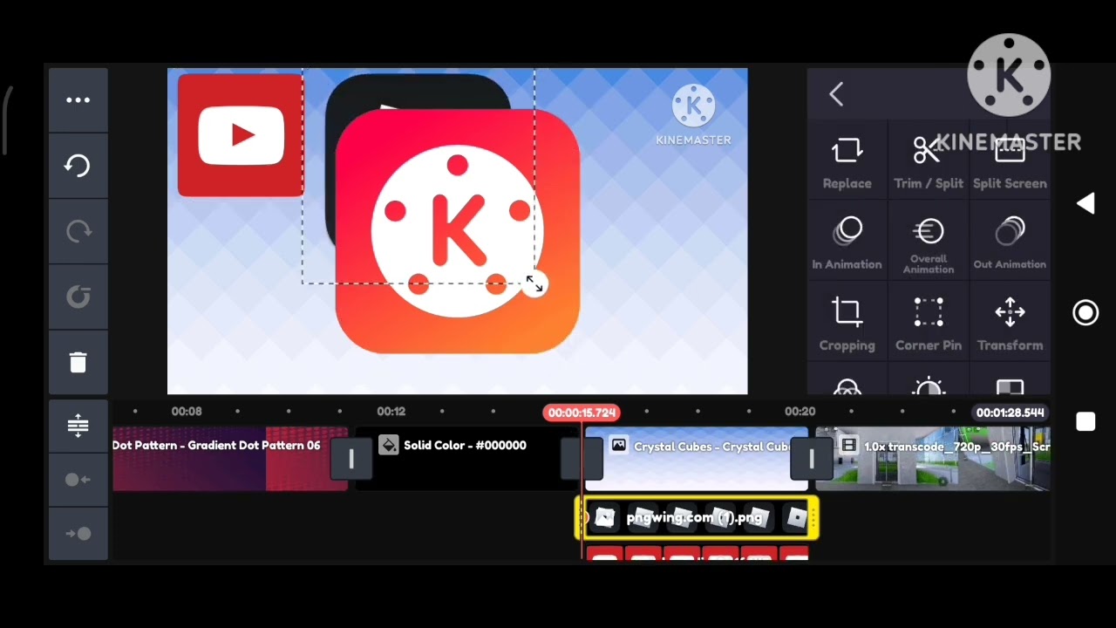The width and height of the screenshot is (1116, 628).
Task: Select the Gradient Dot Pattern 06 clip
Action: (x=228, y=459)
